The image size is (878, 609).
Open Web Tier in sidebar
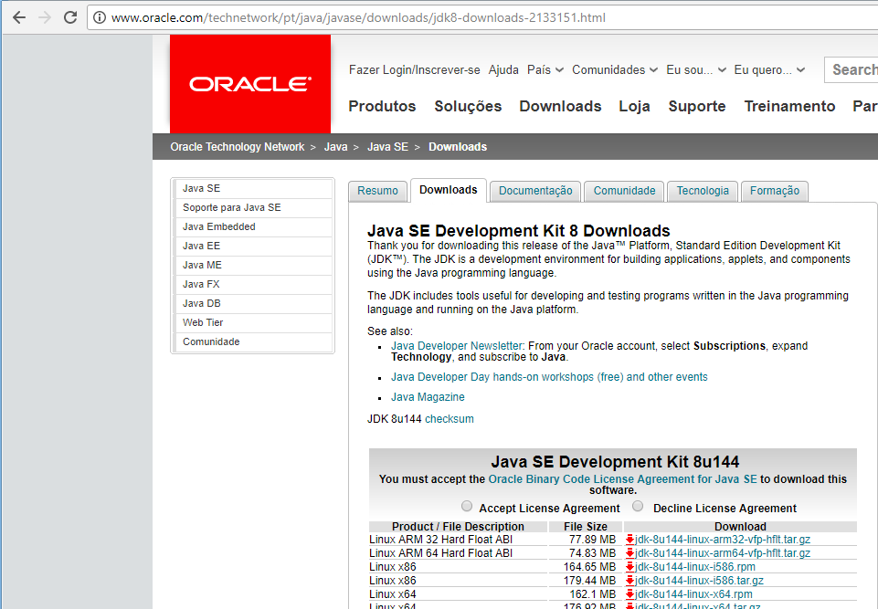pyautogui.click(x=253, y=322)
